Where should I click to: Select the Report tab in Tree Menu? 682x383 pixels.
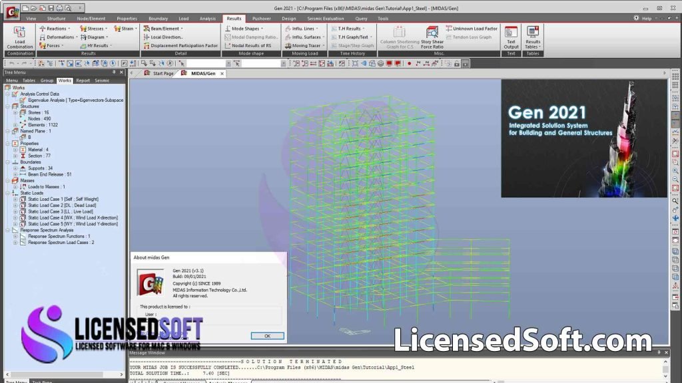83,80
